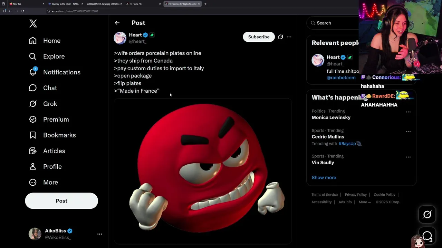Click Heart's name in Relevant people
Screen dimensions: 442x248
click(x=333, y=57)
